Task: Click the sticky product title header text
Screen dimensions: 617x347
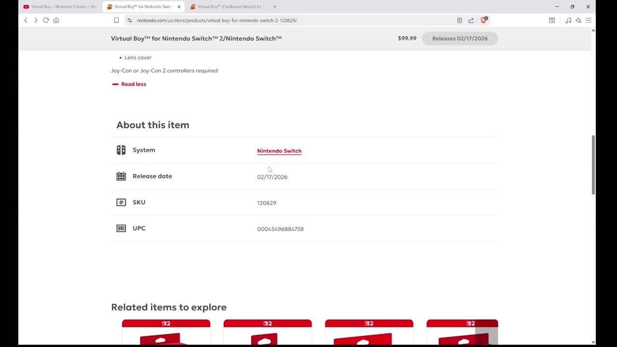Action: (196, 39)
